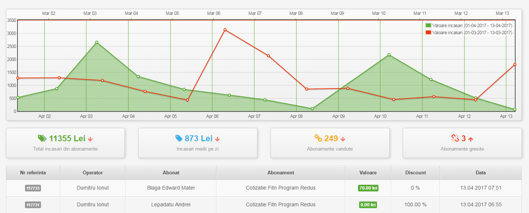Click the green data point low at Apr 08
This screenshot has height=213, width=529.
click(x=312, y=109)
